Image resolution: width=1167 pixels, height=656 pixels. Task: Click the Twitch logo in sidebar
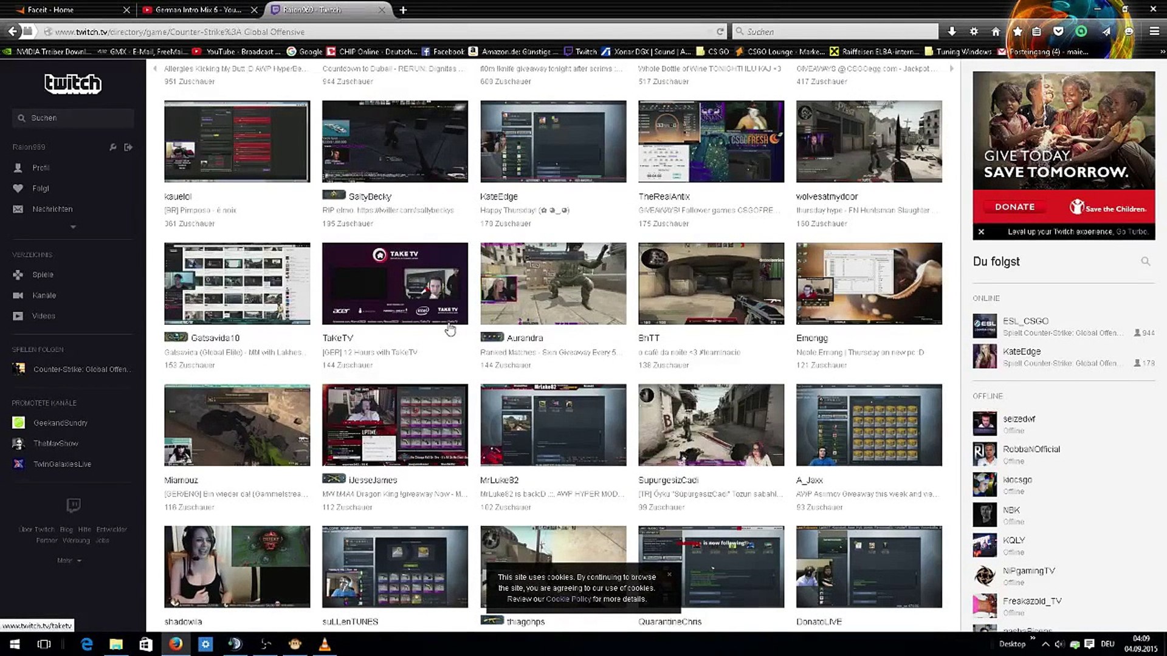(73, 83)
